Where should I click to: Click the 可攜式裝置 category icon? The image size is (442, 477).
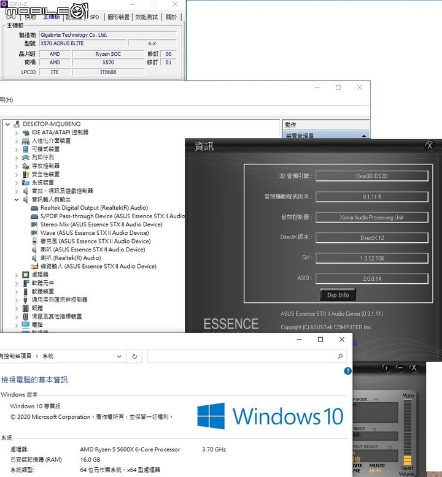[x=26, y=149]
